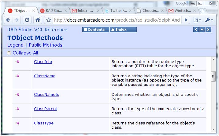219x136 pixels.
Task: Click the ClassType method icon
Action: pyautogui.click(x=17, y=123)
